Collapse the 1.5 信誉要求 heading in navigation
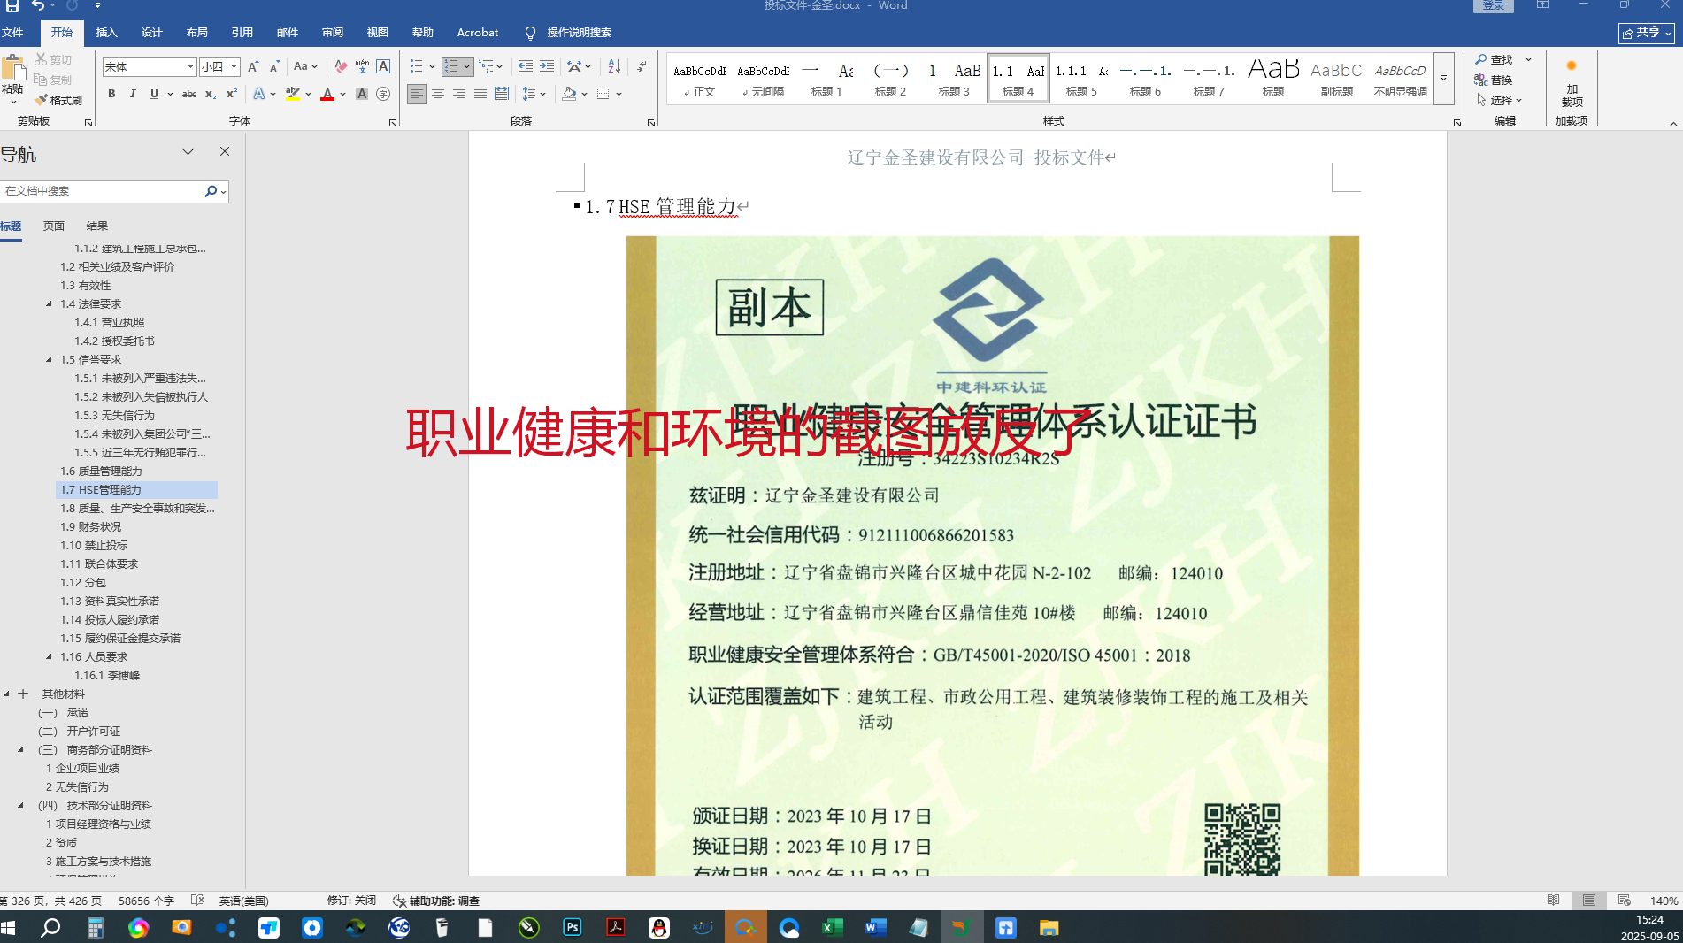 coord(50,360)
